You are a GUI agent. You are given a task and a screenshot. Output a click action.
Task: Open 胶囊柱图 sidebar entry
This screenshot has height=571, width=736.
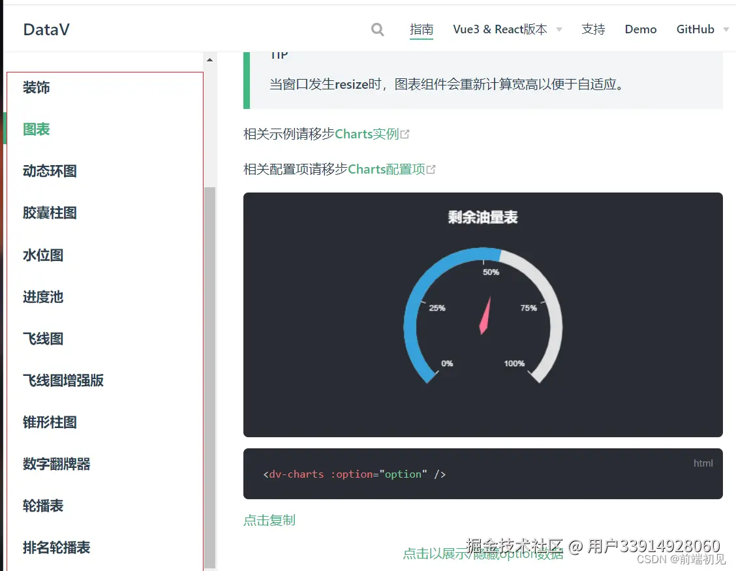(x=50, y=213)
